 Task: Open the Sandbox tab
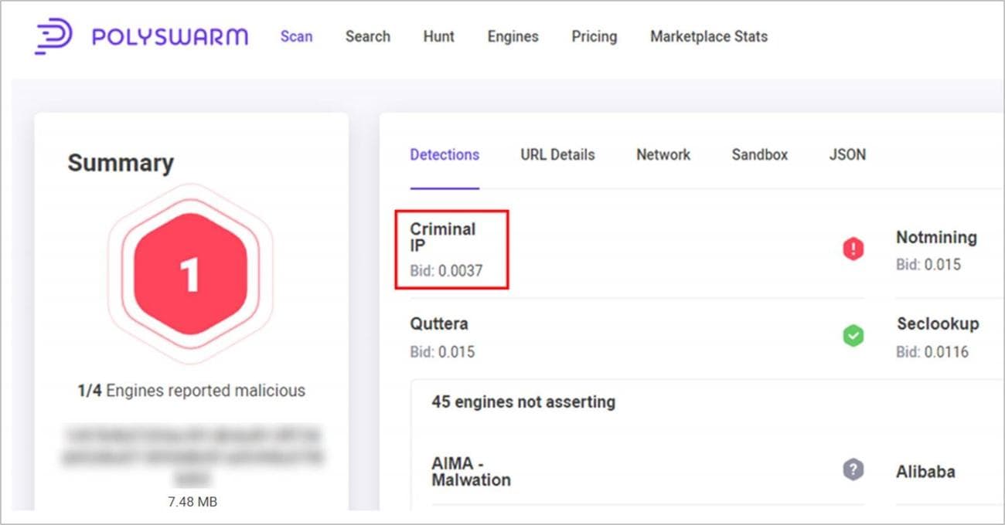click(759, 154)
